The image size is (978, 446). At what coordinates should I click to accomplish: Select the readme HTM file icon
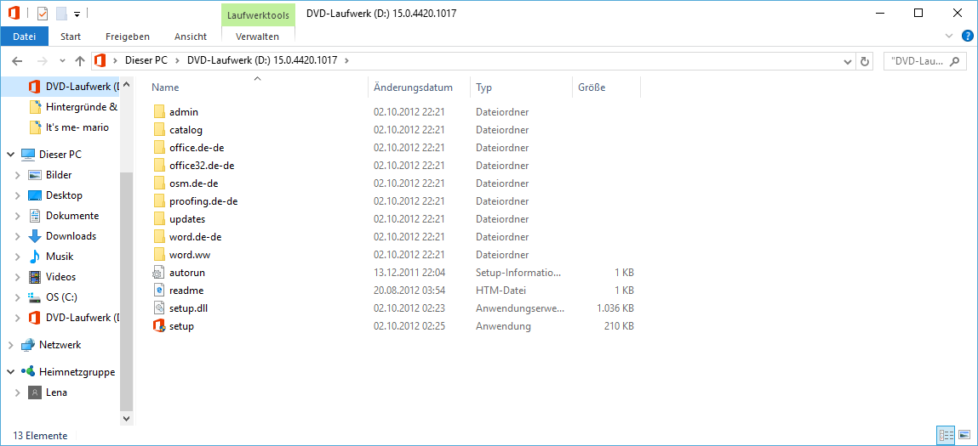tap(158, 291)
